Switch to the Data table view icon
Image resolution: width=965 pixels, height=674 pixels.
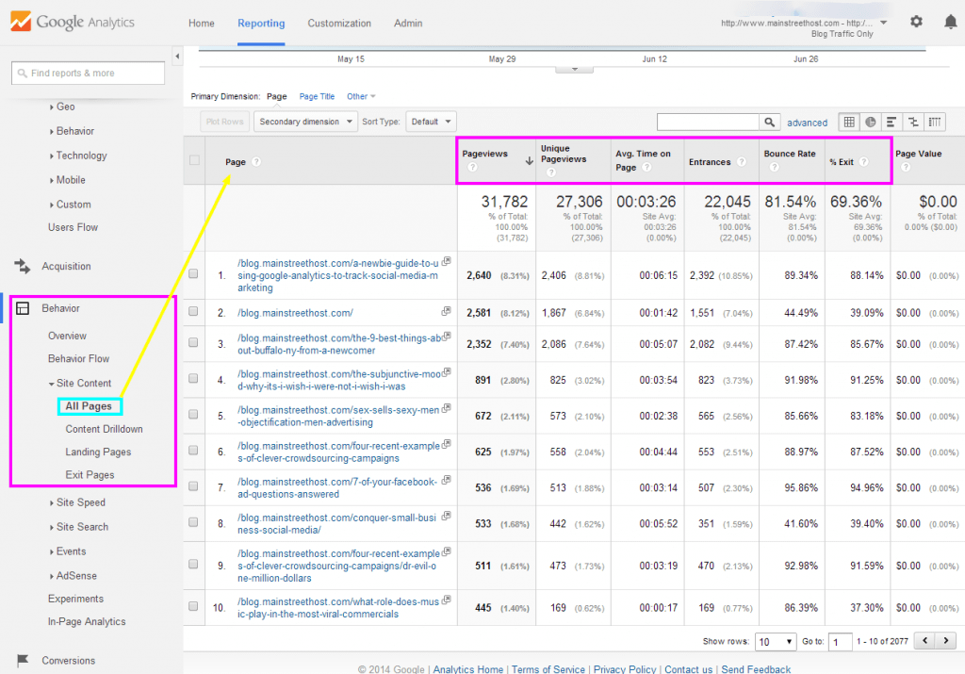tap(849, 122)
